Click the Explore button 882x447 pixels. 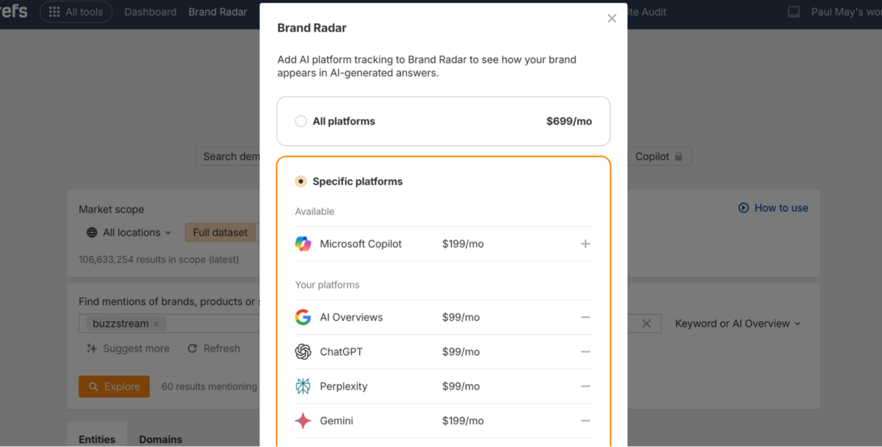pyautogui.click(x=114, y=385)
